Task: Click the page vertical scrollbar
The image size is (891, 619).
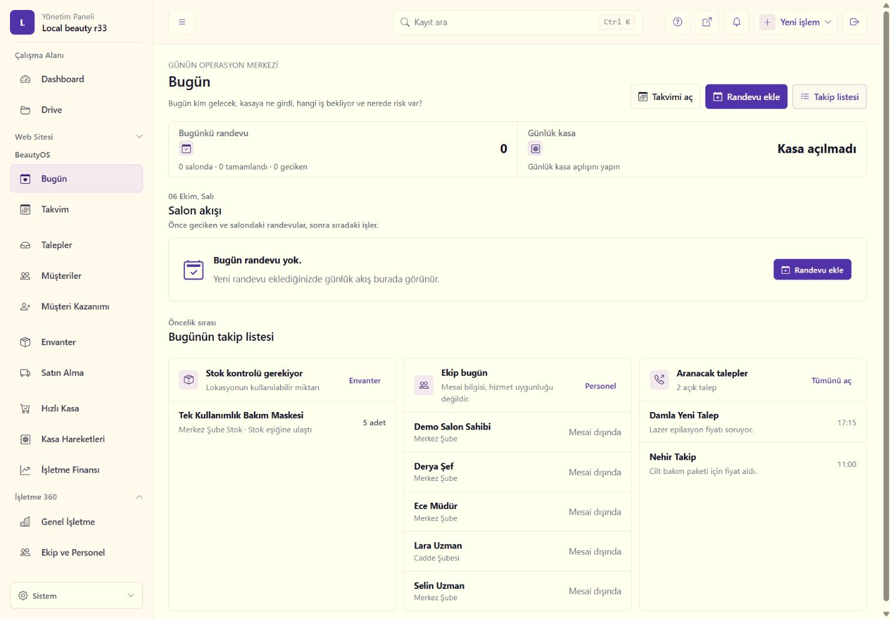Action: pyautogui.click(x=886, y=306)
